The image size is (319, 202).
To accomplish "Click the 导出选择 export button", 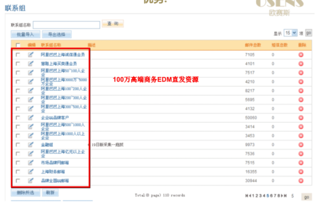I will (57, 34).
